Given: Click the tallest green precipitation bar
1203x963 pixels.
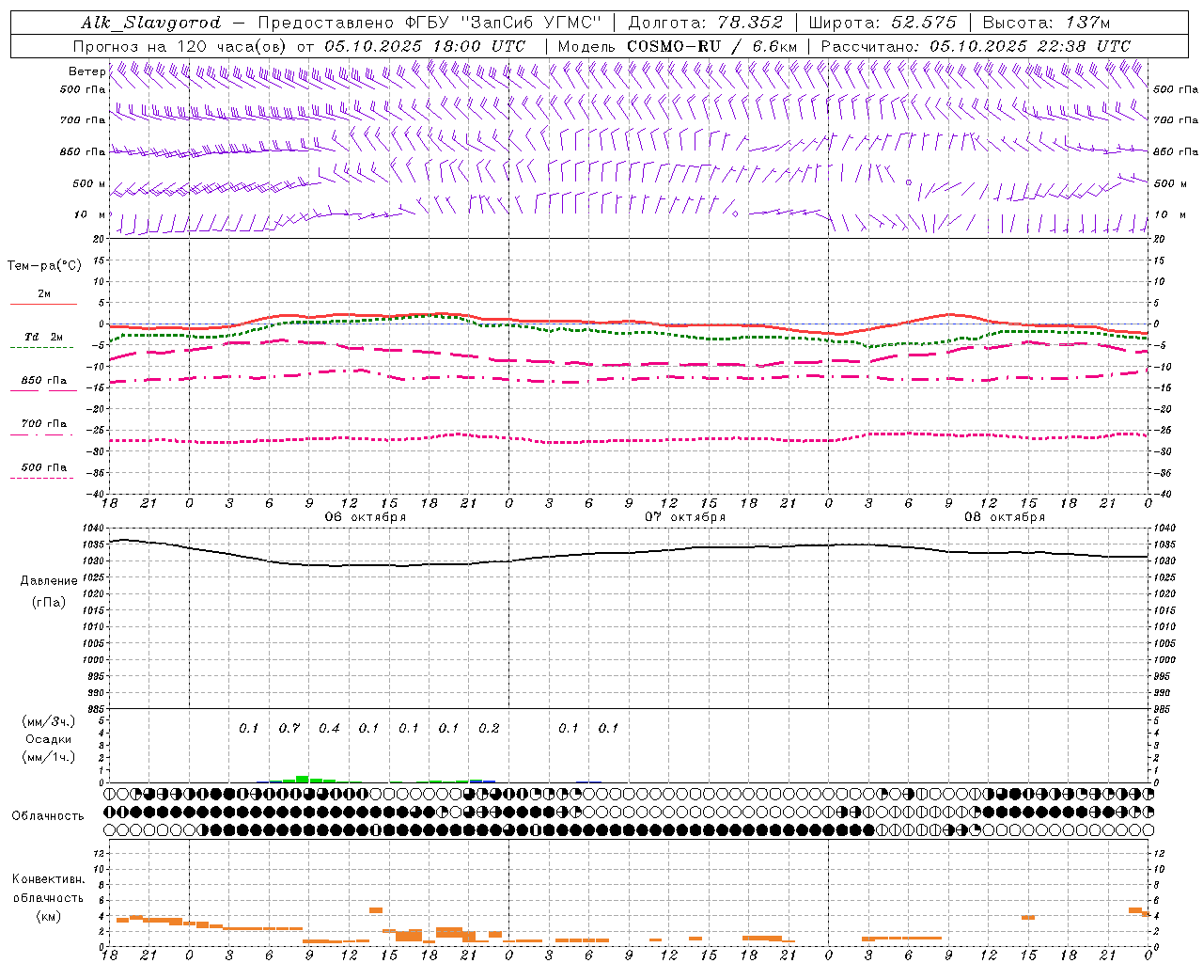Looking at the screenshot, I should point(303,779).
